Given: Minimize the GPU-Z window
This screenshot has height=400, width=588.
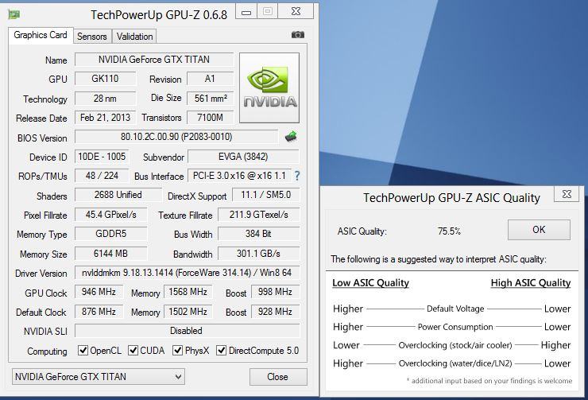Looking at the screenshot, I should tap(246, 12).
